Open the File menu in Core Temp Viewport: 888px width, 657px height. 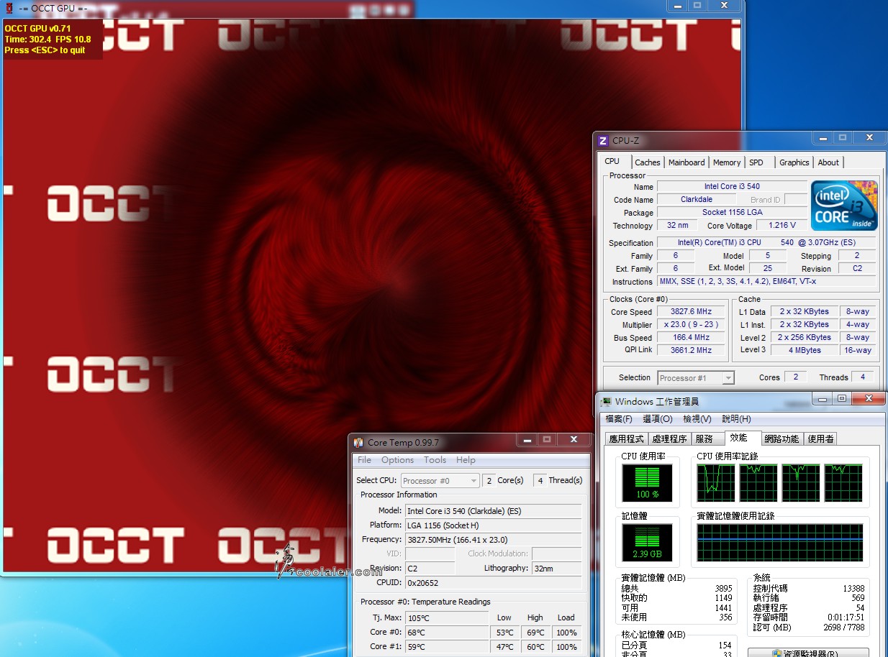coord(365,460)
